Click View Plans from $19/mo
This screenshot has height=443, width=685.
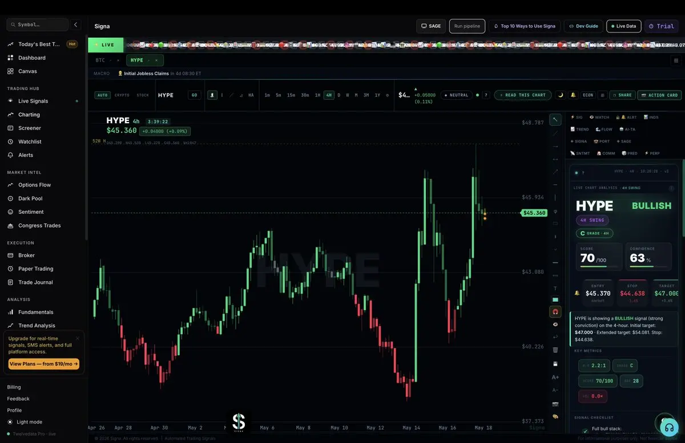coord(43,364)
